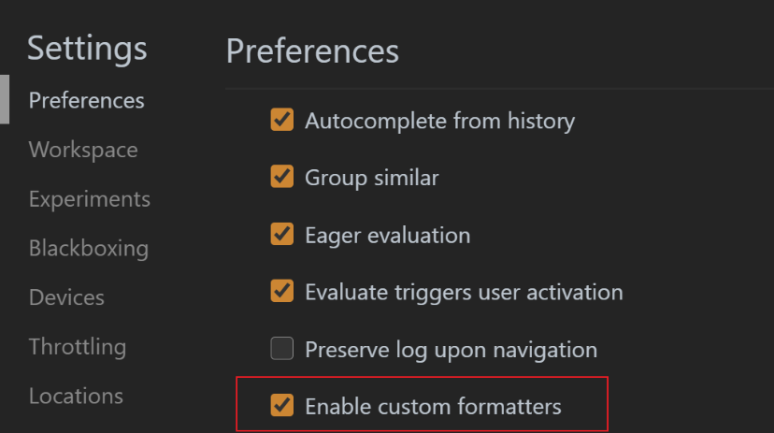The width and height of the screenshot is (774, 433).
Task: Switch to the Experiments tab
Action: 90,199
